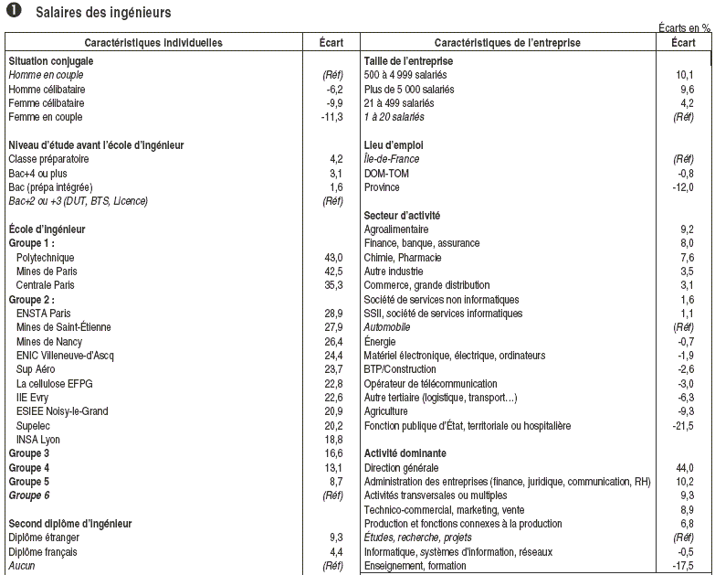Image resolution: width=715 pixels, height=575 pixels.
Task: Click the 44,0 value for Direction générale
Action: click(685, 468)
